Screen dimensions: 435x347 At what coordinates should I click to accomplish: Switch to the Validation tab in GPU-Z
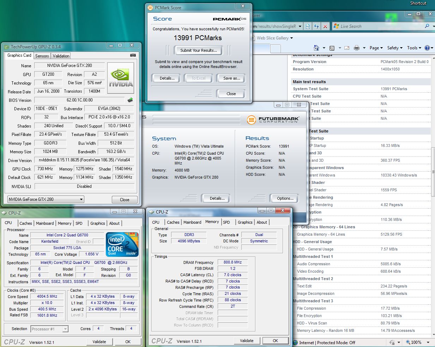61,56
